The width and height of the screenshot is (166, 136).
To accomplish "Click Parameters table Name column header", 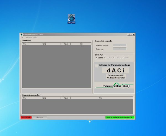I will (x=44, y=44).
